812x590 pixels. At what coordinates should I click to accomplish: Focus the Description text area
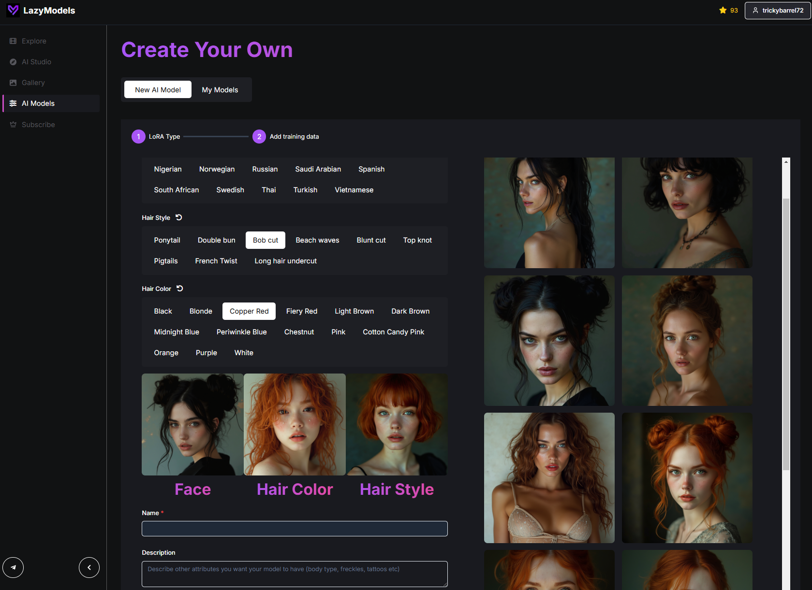coord(295,574)
